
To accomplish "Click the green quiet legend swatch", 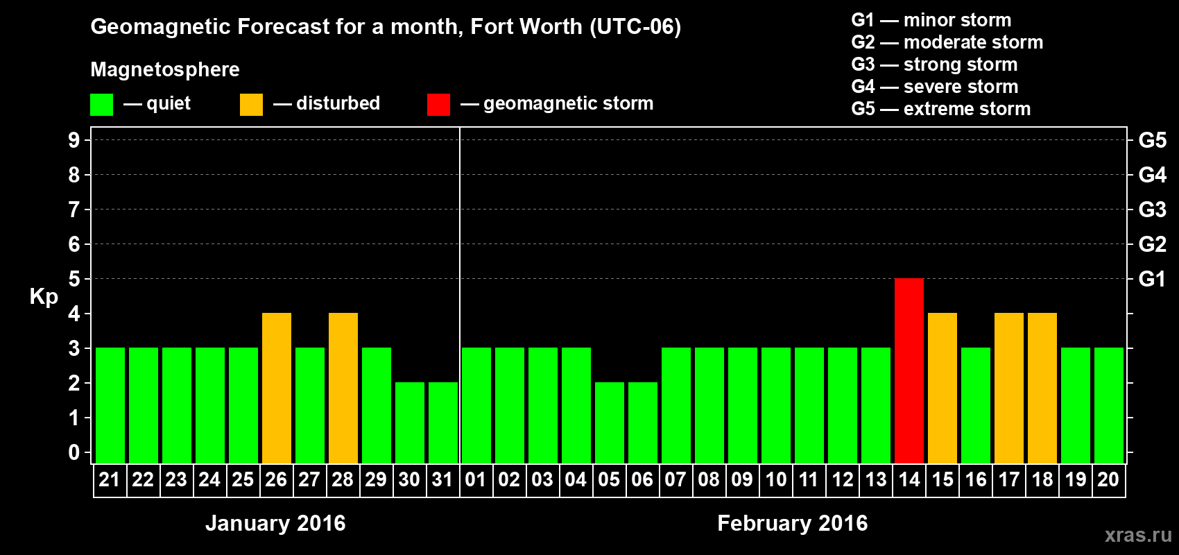I will [101, 105].
